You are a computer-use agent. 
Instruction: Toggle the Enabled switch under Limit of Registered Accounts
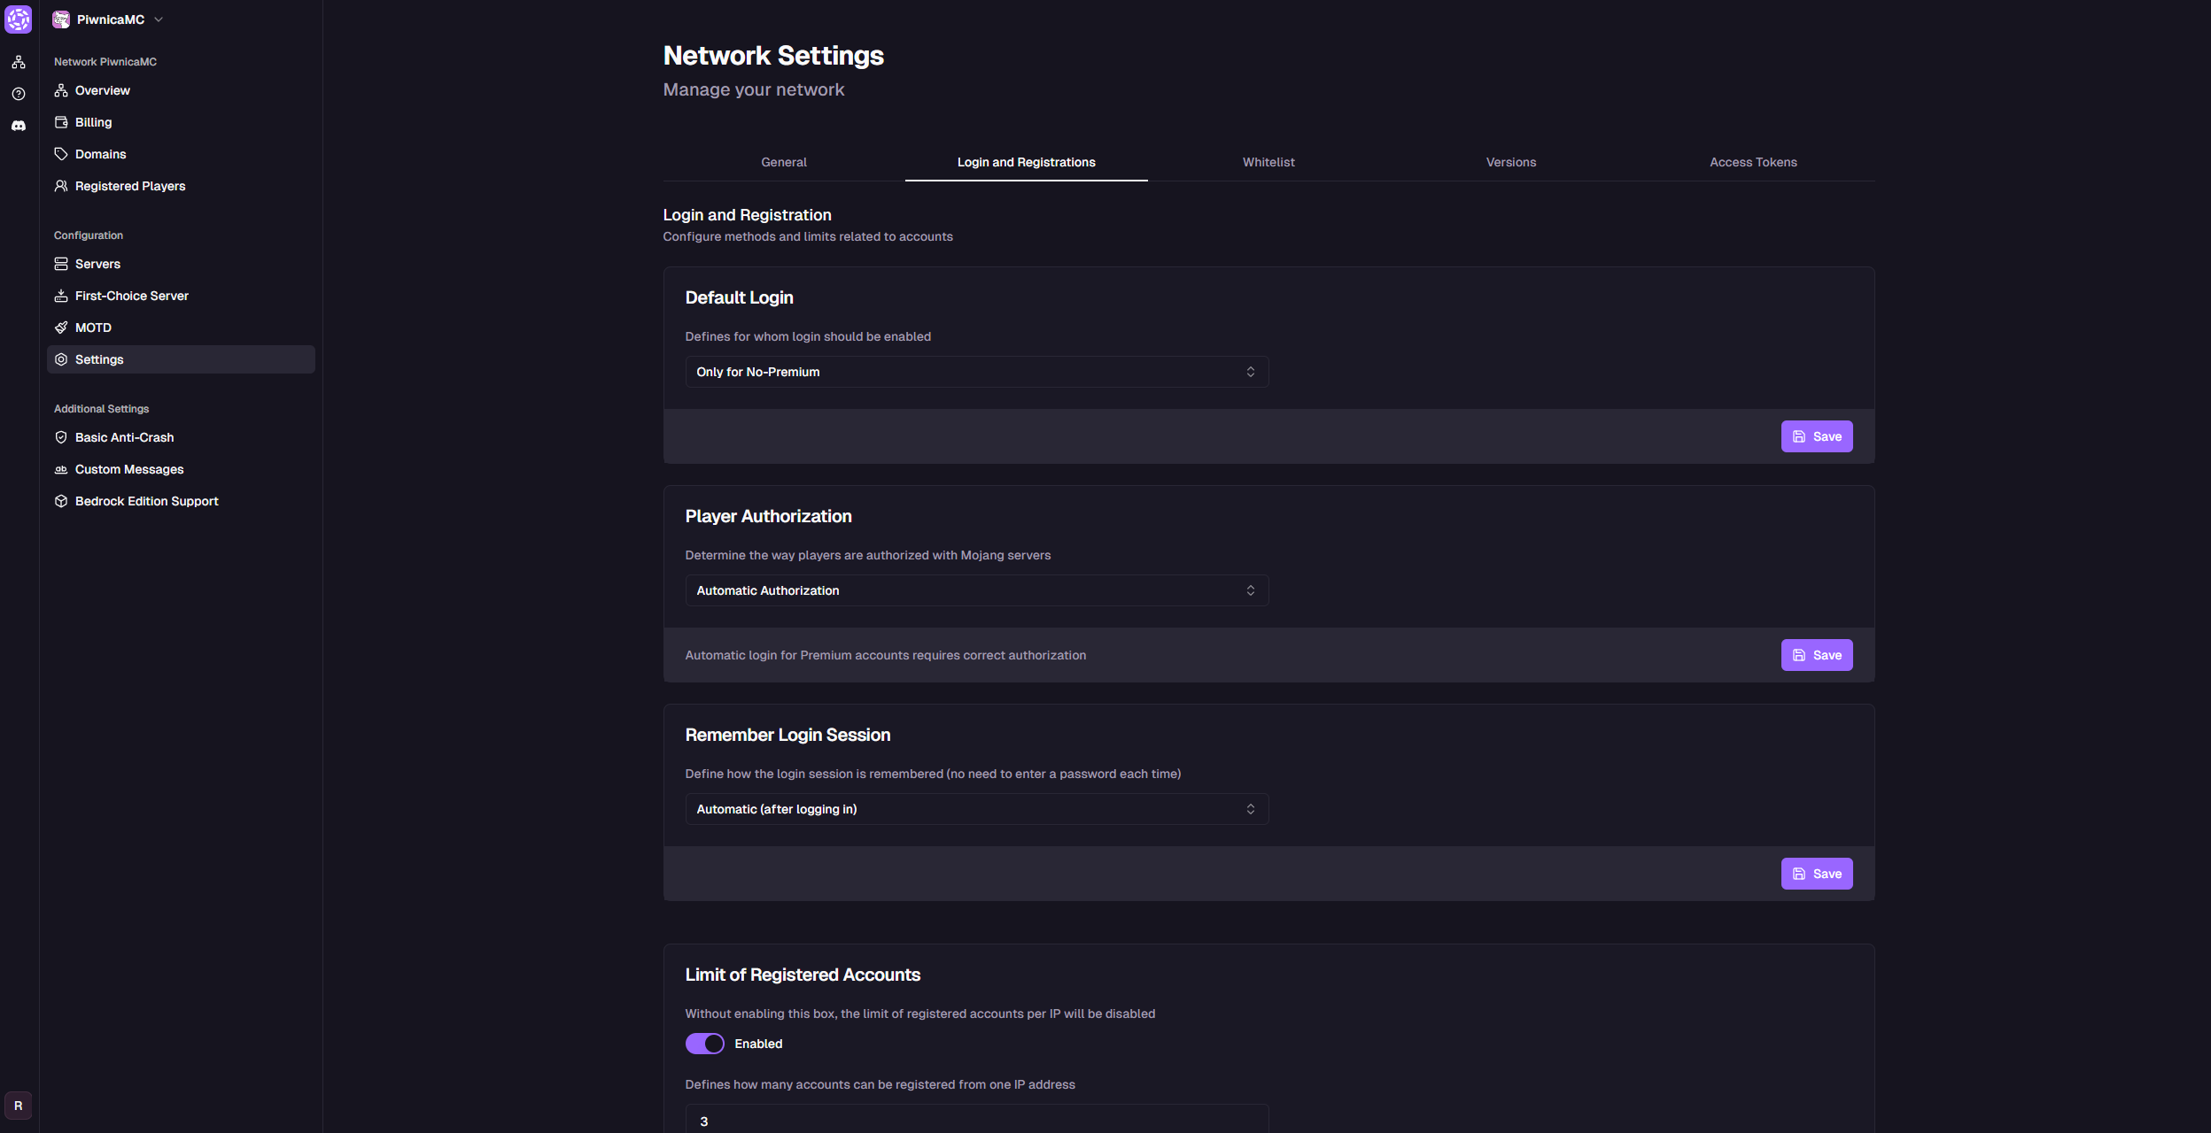pyautogui.click(x=704, y=1044)
